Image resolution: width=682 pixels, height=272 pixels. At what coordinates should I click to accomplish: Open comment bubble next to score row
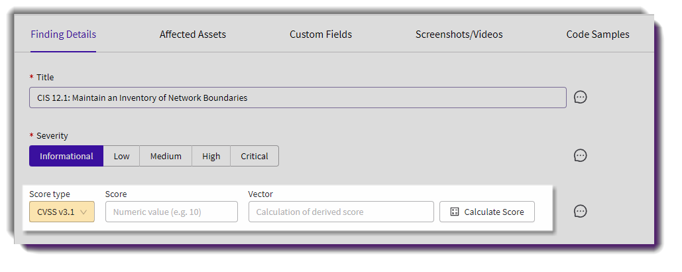(x=580, y=211)
